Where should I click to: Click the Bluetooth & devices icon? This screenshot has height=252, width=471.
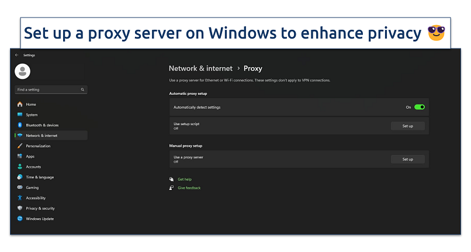click(20, 125)
